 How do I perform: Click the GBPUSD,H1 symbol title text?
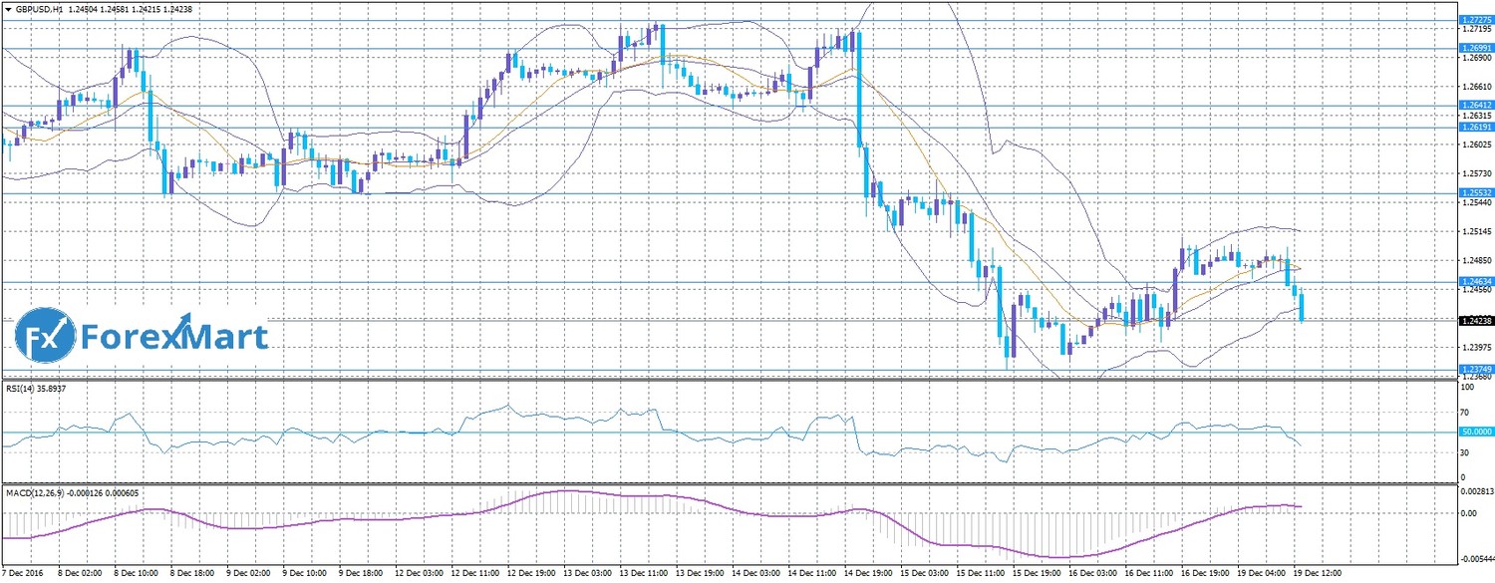click(41, 8)
